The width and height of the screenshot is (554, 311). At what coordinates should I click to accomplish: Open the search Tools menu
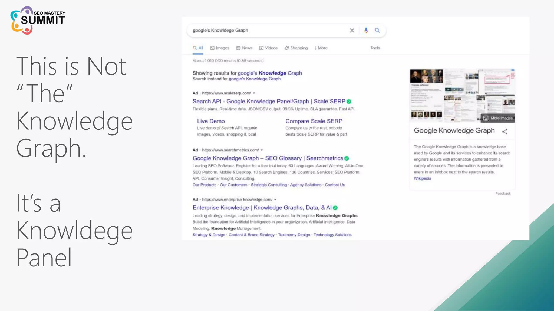coord(375,48)
